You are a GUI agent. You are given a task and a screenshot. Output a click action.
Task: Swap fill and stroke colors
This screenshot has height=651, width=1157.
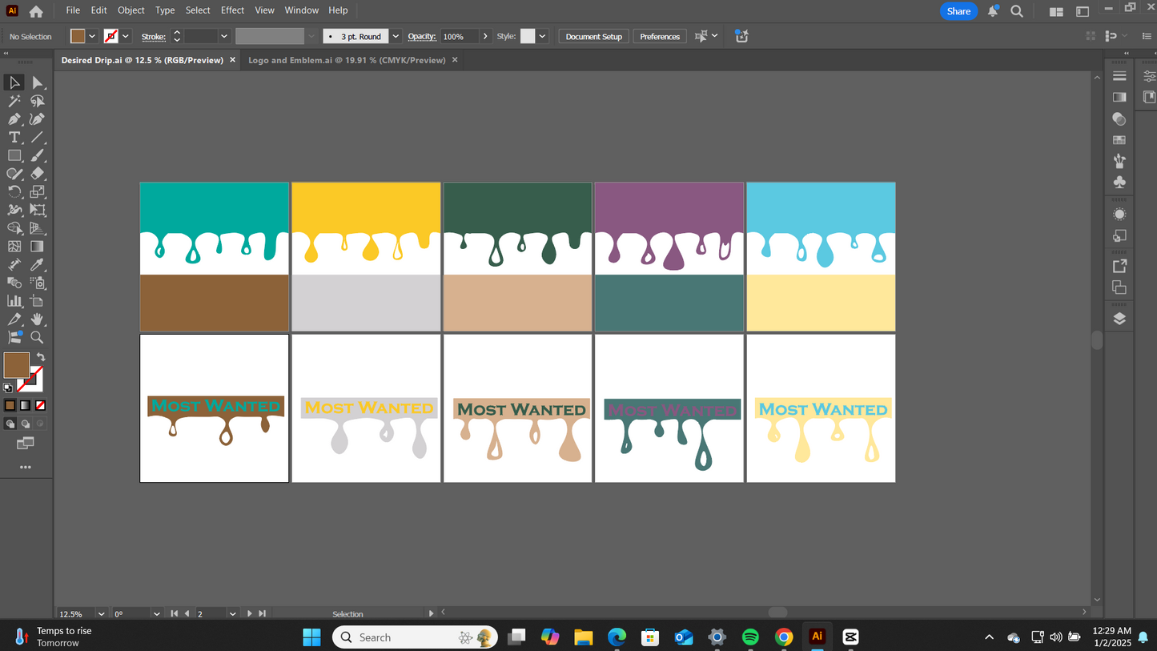(41, 357)
